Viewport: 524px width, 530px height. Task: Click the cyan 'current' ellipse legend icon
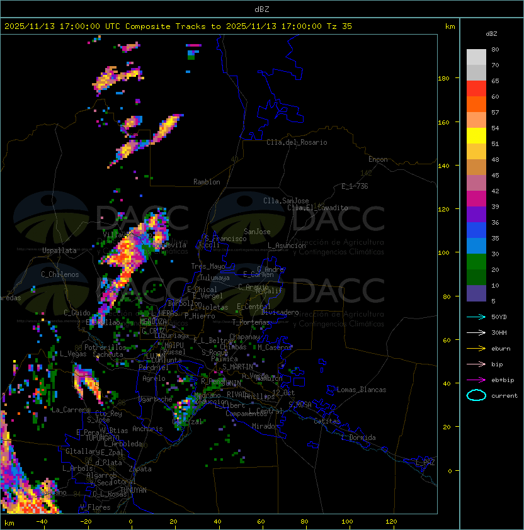(x=476, y=395)
